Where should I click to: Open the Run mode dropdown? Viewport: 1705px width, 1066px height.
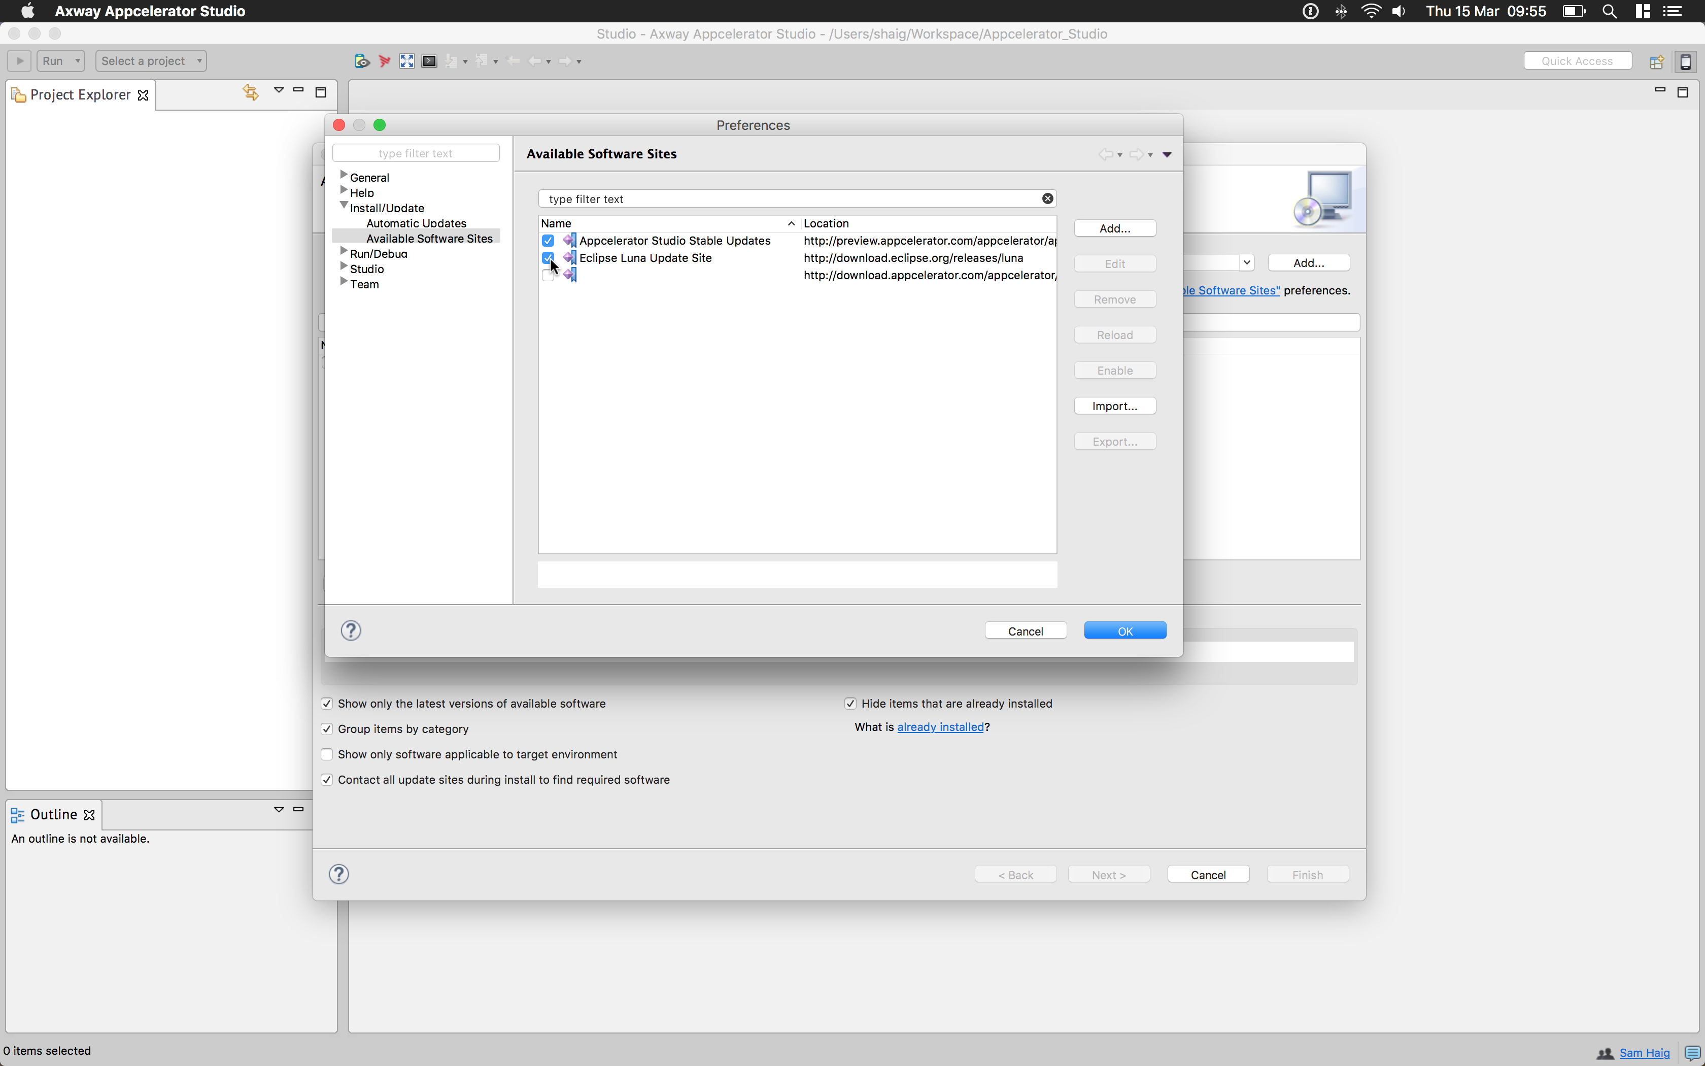tap(61, 60)
